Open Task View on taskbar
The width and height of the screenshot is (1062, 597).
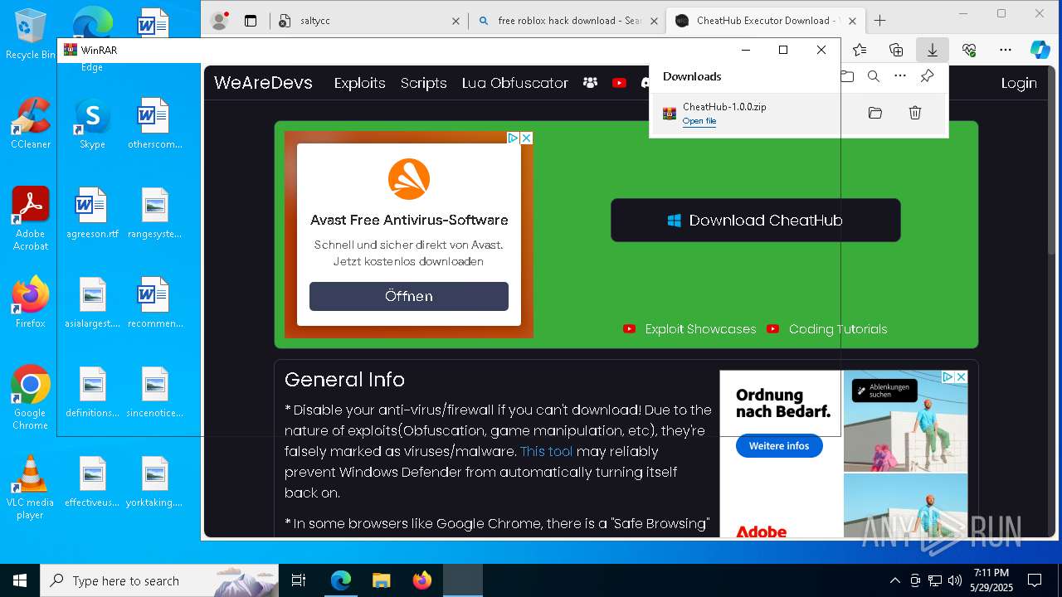click(x=299, y=580)
